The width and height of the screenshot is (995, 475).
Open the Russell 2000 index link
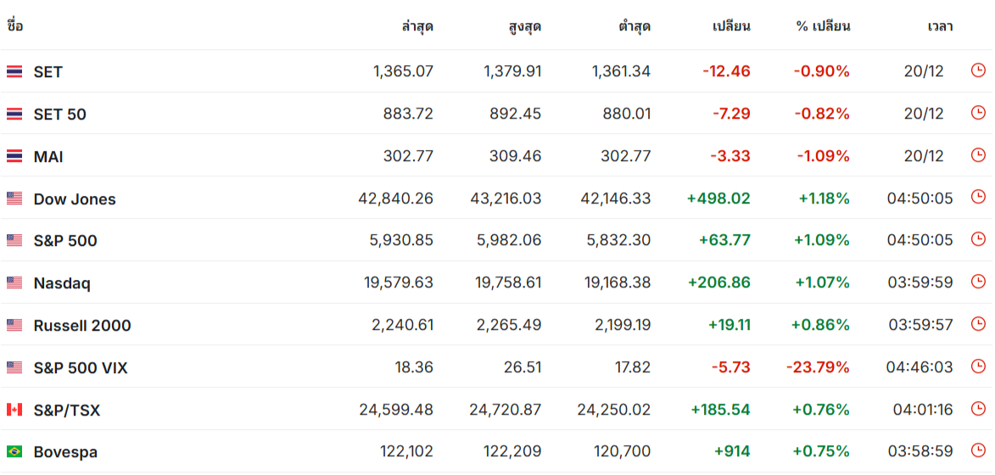click(x=82, y=326)
